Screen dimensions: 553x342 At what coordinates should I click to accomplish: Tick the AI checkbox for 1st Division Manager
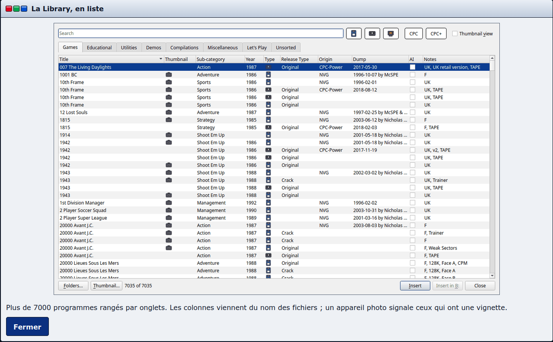click(x=412, y=203)
